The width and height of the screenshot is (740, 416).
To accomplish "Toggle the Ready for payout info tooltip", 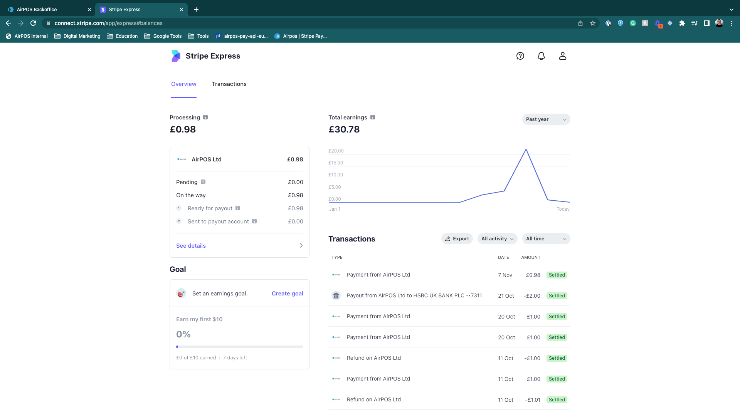I will click(237, 208).
